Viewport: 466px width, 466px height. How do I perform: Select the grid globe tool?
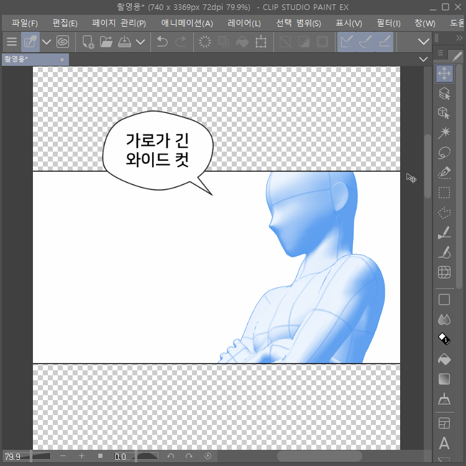[444, 272]
